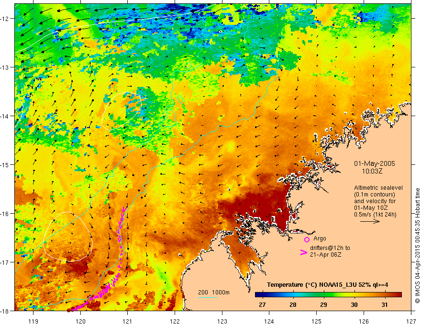This screenshot has width=421, height=325.
Task: Click the '01-May 10Z' caption line
Action: click(371, 208)
